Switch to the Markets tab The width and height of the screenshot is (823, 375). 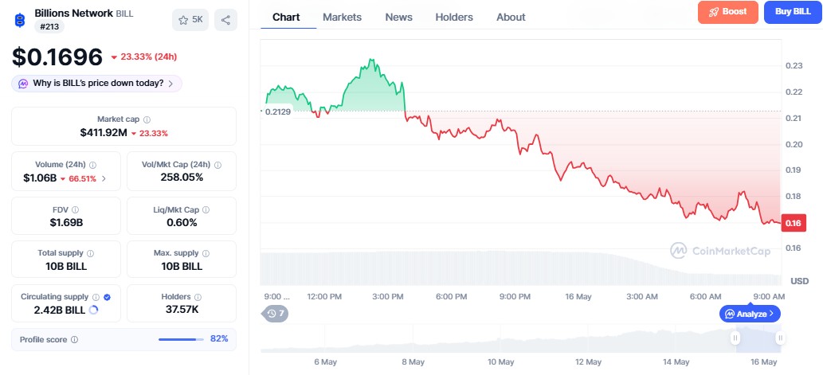coord(343,18)
